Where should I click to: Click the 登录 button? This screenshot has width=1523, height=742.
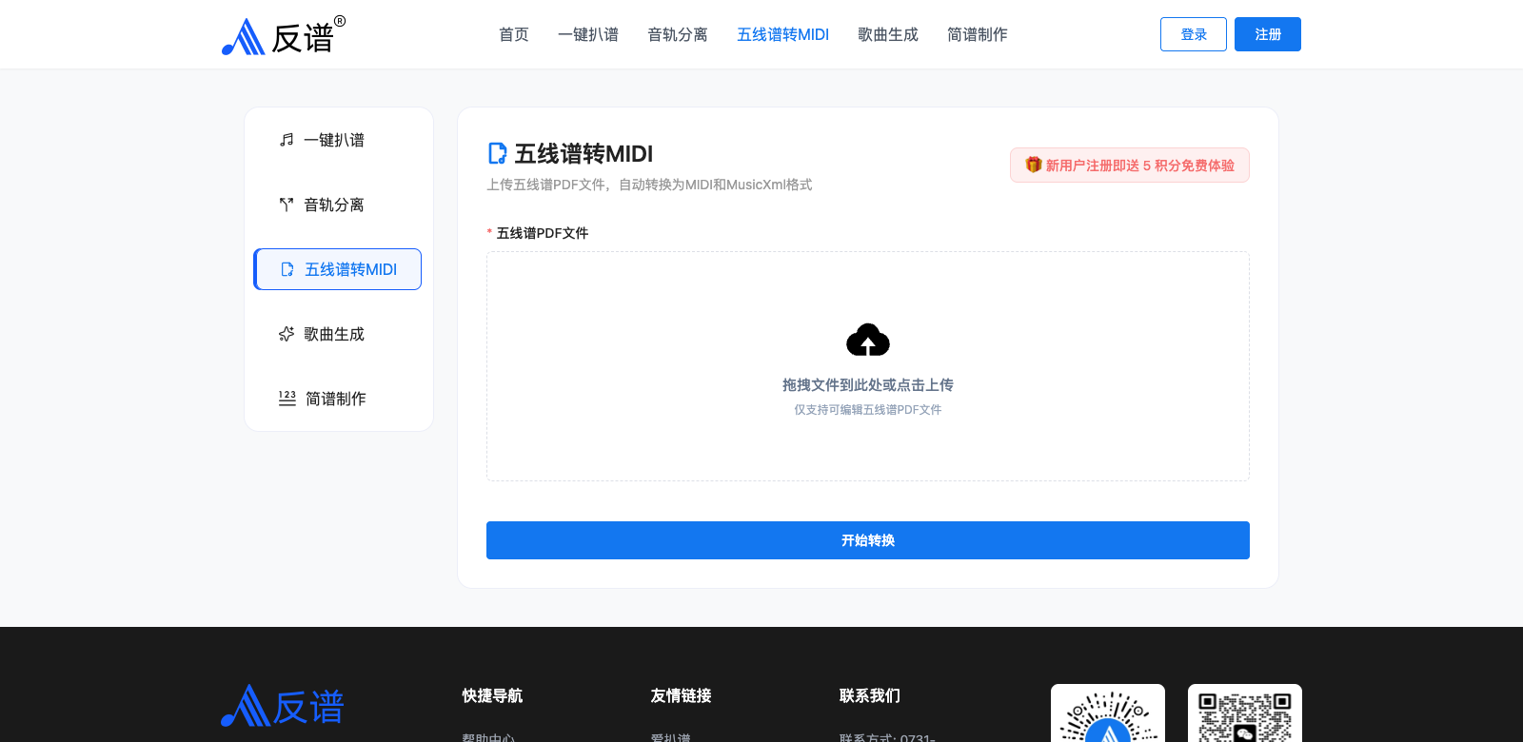click(1194, 34)
